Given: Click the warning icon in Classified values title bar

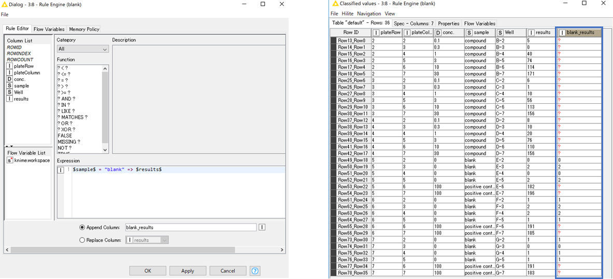Looking at the screenshot, I should [334, 4].
